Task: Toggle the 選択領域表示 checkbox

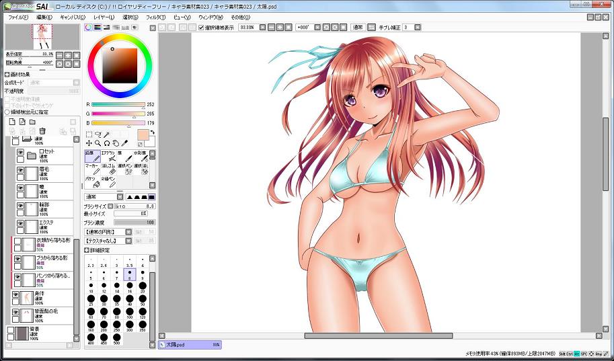Action: point(202,28)
